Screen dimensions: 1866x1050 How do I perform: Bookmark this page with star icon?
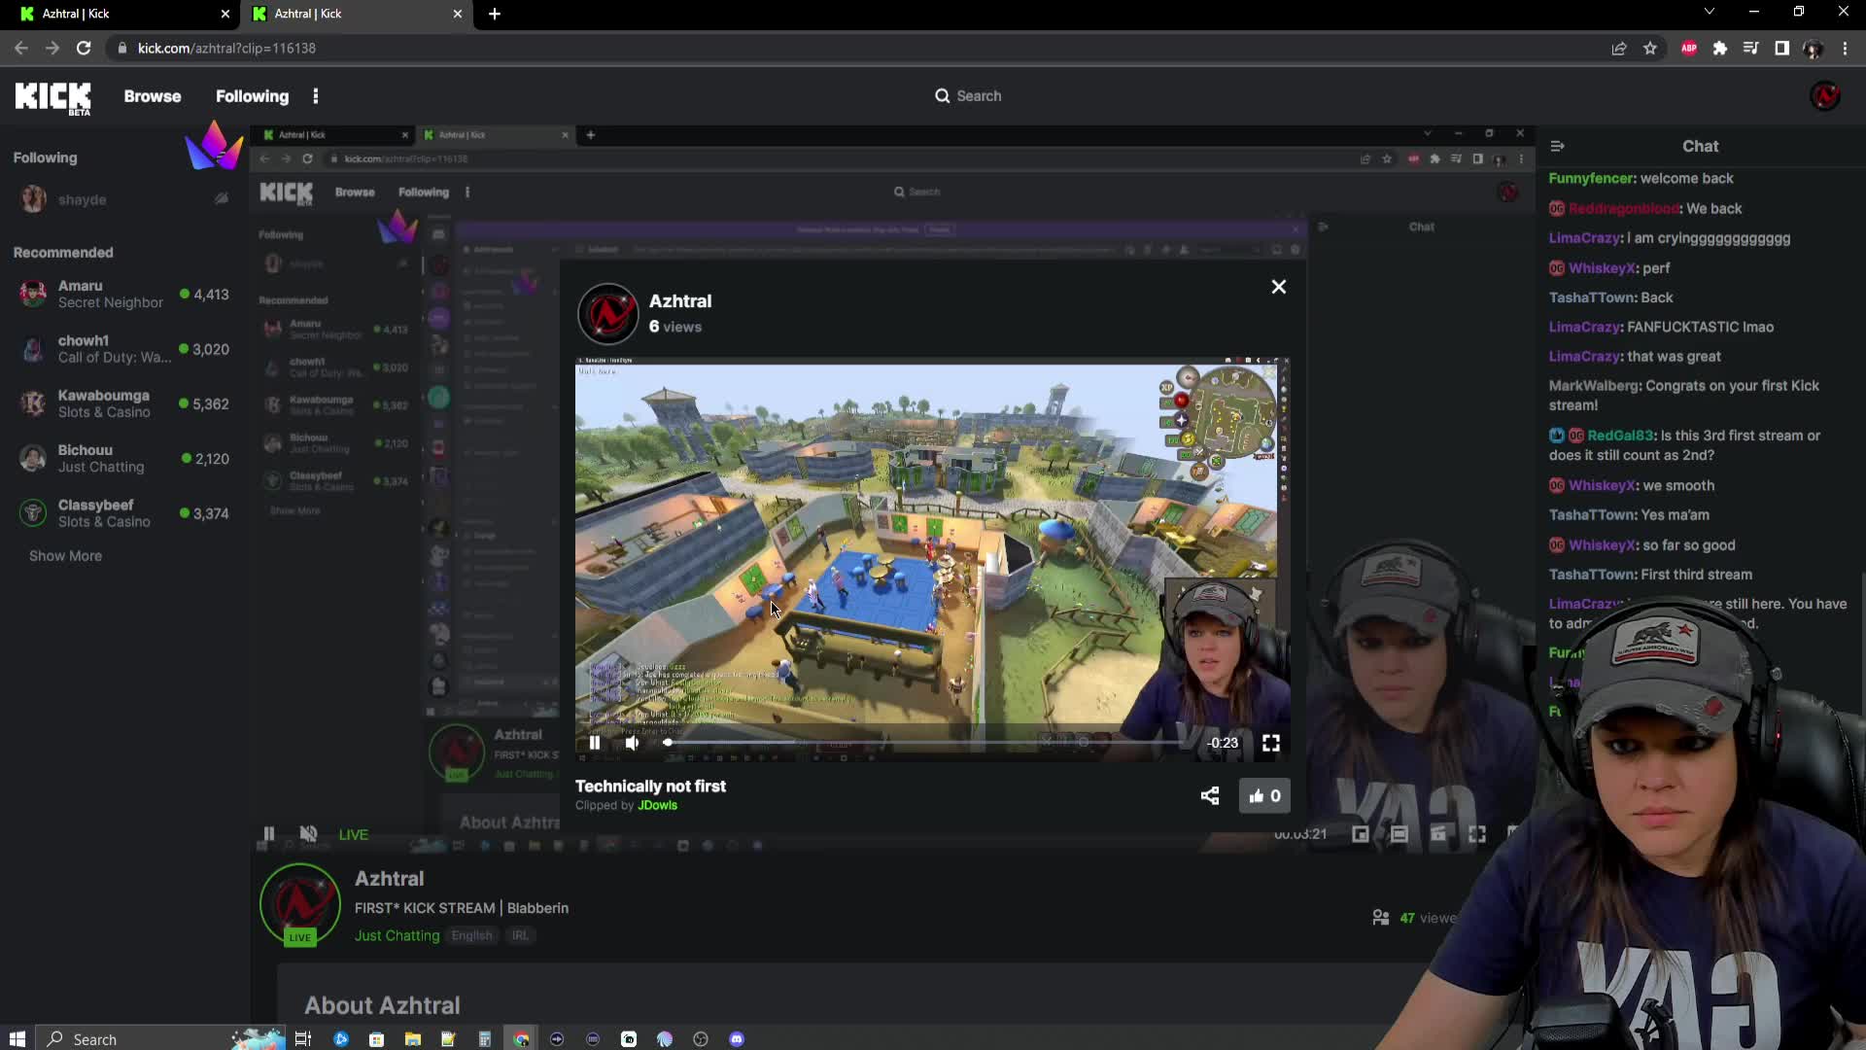point(1649,48)
